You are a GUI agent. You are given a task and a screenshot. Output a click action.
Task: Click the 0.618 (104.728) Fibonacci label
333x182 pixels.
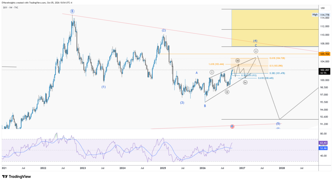point(277,58)
